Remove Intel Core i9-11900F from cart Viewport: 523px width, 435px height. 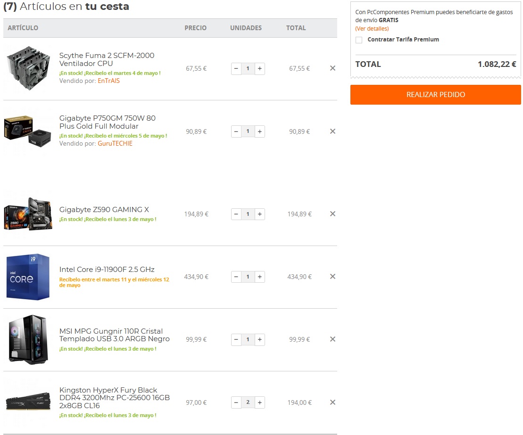click(x=332, y=277)
